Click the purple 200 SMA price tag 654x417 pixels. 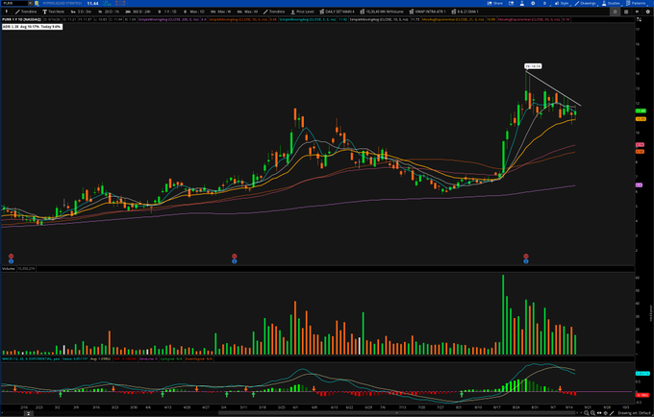tap(639, 185)
